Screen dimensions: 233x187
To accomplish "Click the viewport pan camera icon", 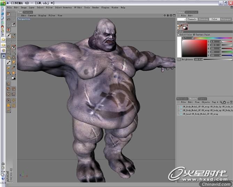I will [165, 15].
